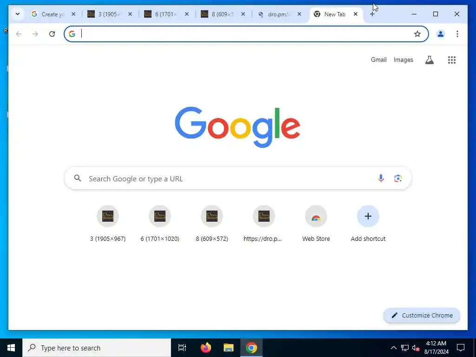Screen dimensions: 476x357
Task: Click the magnifier icon in search box
Action: coord(78,178)
